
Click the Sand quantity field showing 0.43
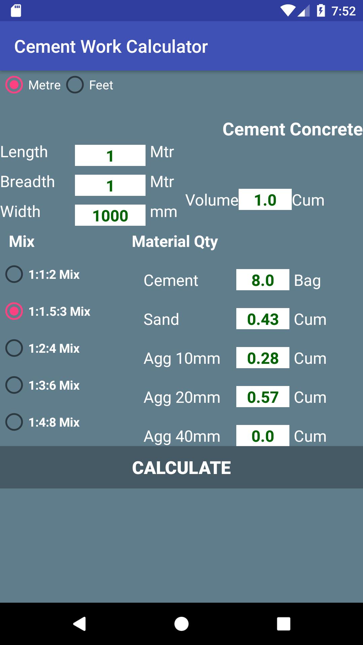click(x=263, y=318)
